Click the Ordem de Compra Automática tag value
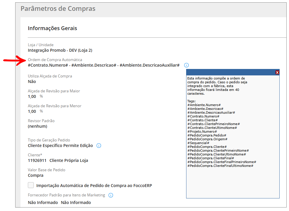 coord(103,65)
